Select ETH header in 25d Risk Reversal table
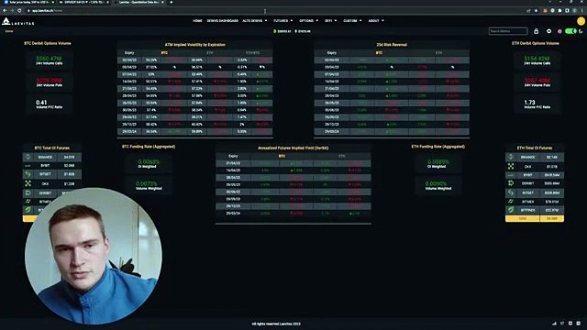The height and width of the screenshot is (330, 587). click(x=438, y=53)
